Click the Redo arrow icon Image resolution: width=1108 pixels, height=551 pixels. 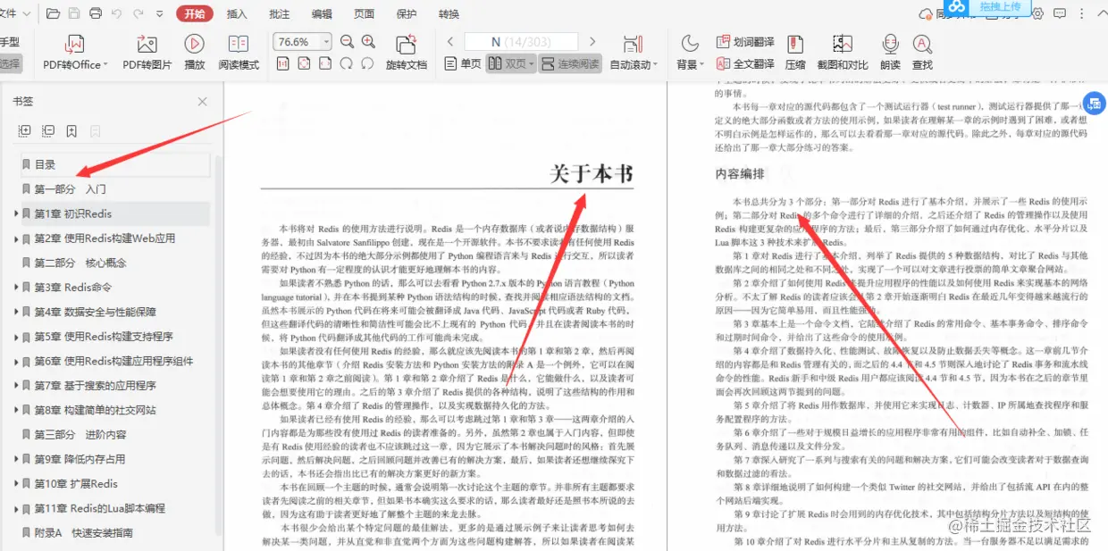click(x=138, y=13)
